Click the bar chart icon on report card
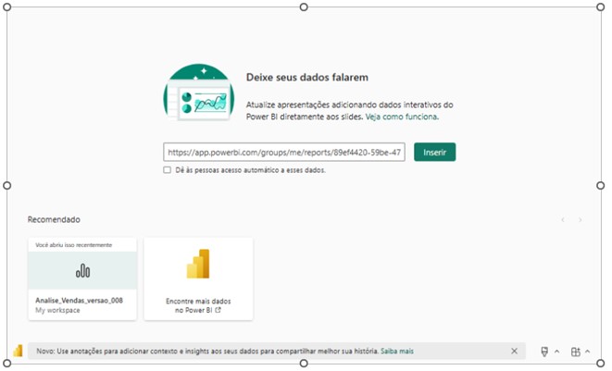This screenshot has height=371, width=612. pos(82,270)
